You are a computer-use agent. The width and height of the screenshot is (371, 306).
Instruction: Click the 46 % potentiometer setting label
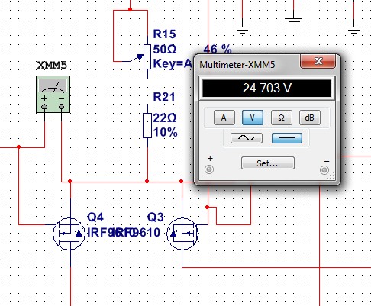click(x=218, y=49)
